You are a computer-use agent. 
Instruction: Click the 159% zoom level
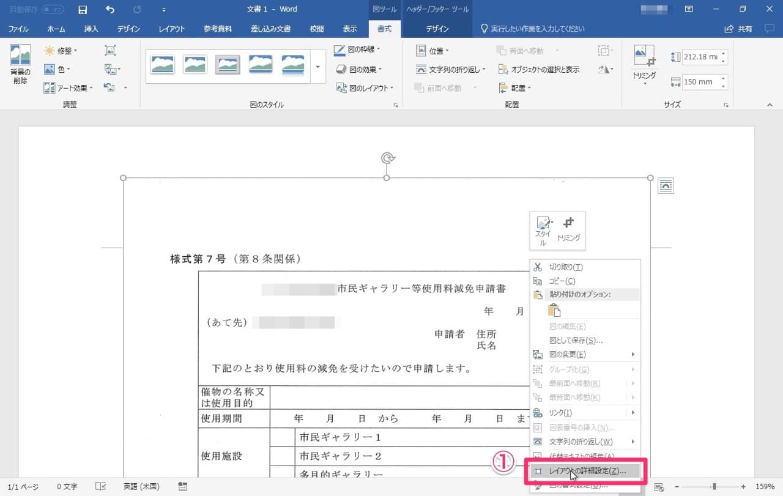click(765, 487)
